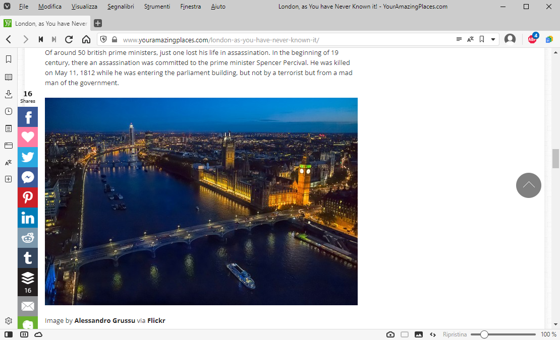Open the Translate side panel
This screenshot has height=340, width=560.
[x=9, y=163]
